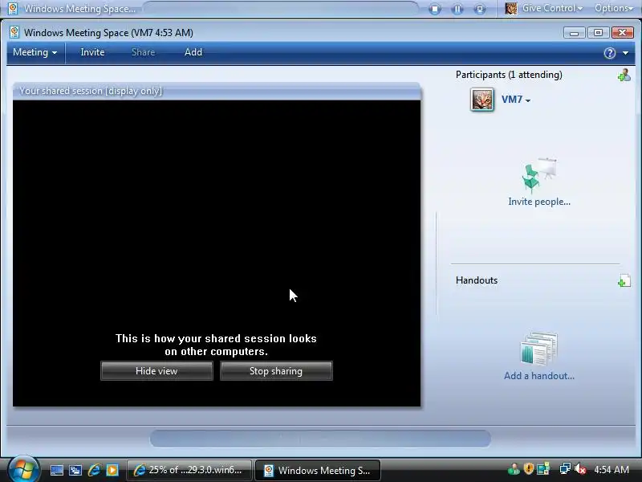Click People Near Me tray icon
The width and height of the screenshot is (642, 482).
[514, 469]
